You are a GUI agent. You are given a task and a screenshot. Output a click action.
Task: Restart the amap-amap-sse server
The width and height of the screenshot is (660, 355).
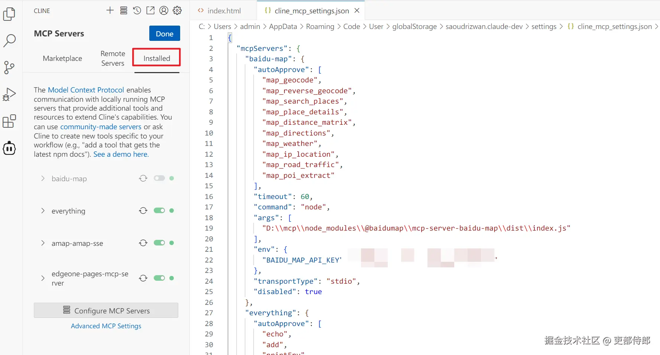[143, 243]
